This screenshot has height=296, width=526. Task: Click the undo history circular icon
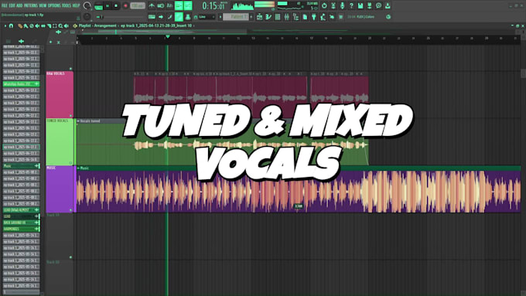324,5
